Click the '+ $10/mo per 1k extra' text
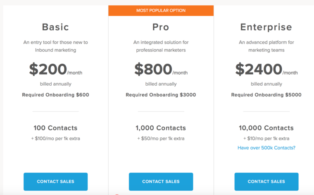Screen dimensions: 314x195 (266, 138)
